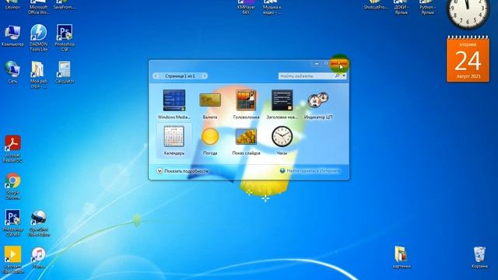Screen dimensions: 498x280
Task: Expand Показать подробности in gadget window
Action: (x=183, y=171)
